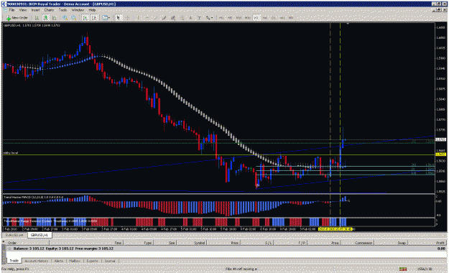449x273 pixels.
Task: Select the H1 timeframe button
Action: [x=256, y=18]
